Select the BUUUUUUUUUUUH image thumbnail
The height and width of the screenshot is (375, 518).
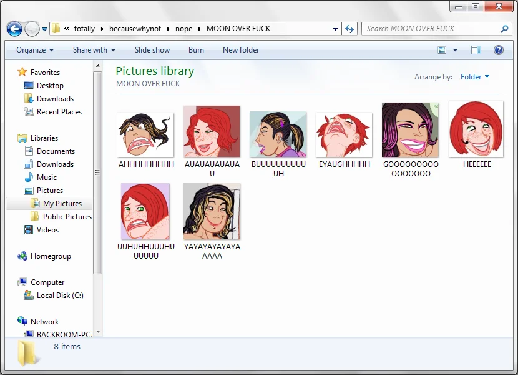(278, 134)
